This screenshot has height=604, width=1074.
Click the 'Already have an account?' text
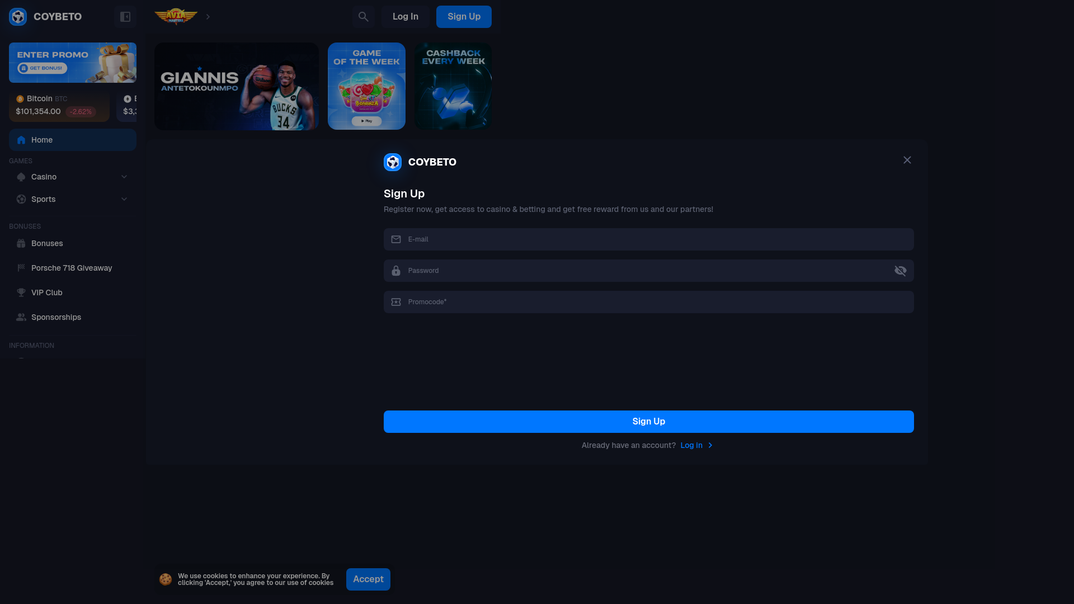(x=629, y=445)
